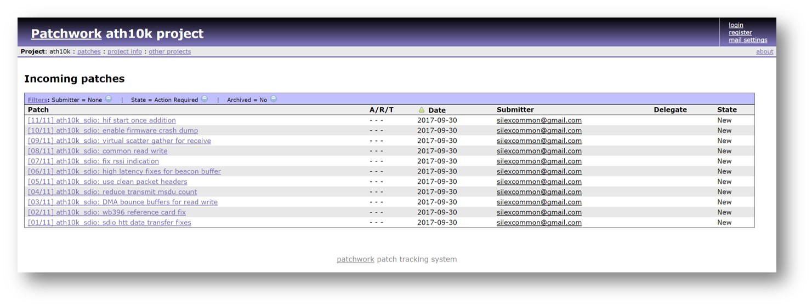The width and height of the screenshot is (812, 308).
Task: Open the Patchwork home link in header
Action: pos(66,34)
